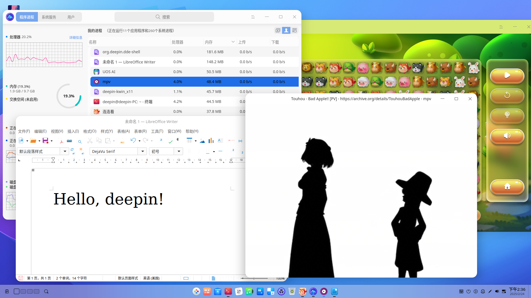Switch to 系统服务 tab in System Monitor
This screenshot has width=531, height=298.
pos(49,17)
